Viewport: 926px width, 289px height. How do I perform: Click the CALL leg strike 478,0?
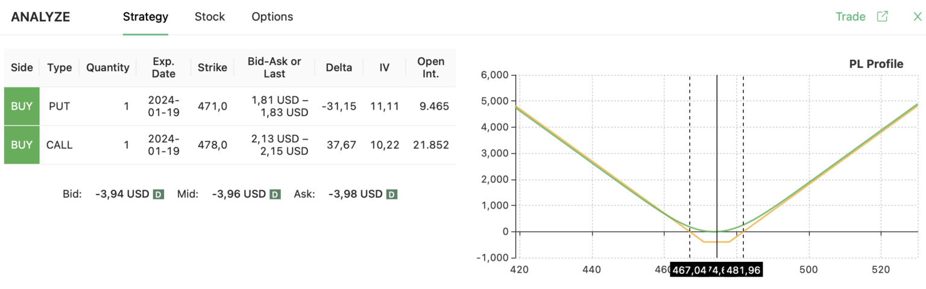coord(212,144)
